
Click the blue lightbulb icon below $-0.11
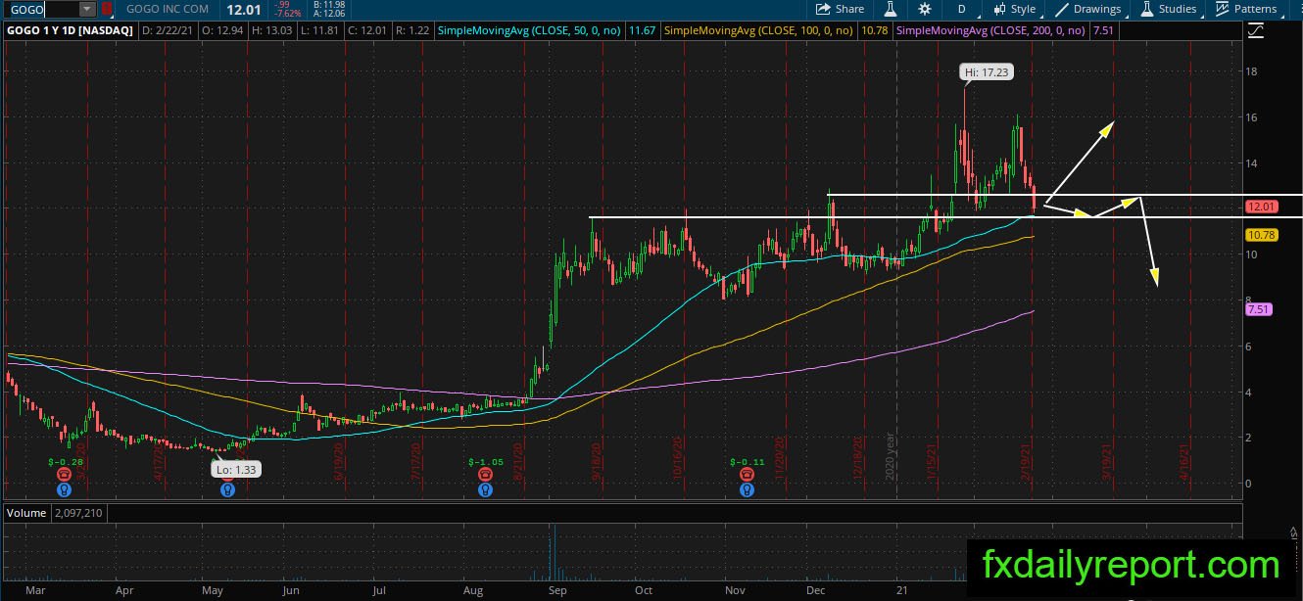point(748,489)
